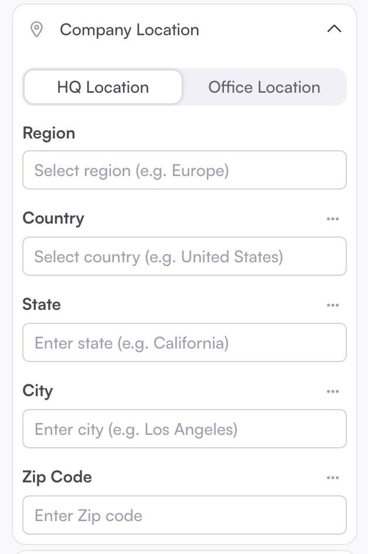The image size is (368, 554).
Task: Switch to Office Location tab
Action: [264, 87]
